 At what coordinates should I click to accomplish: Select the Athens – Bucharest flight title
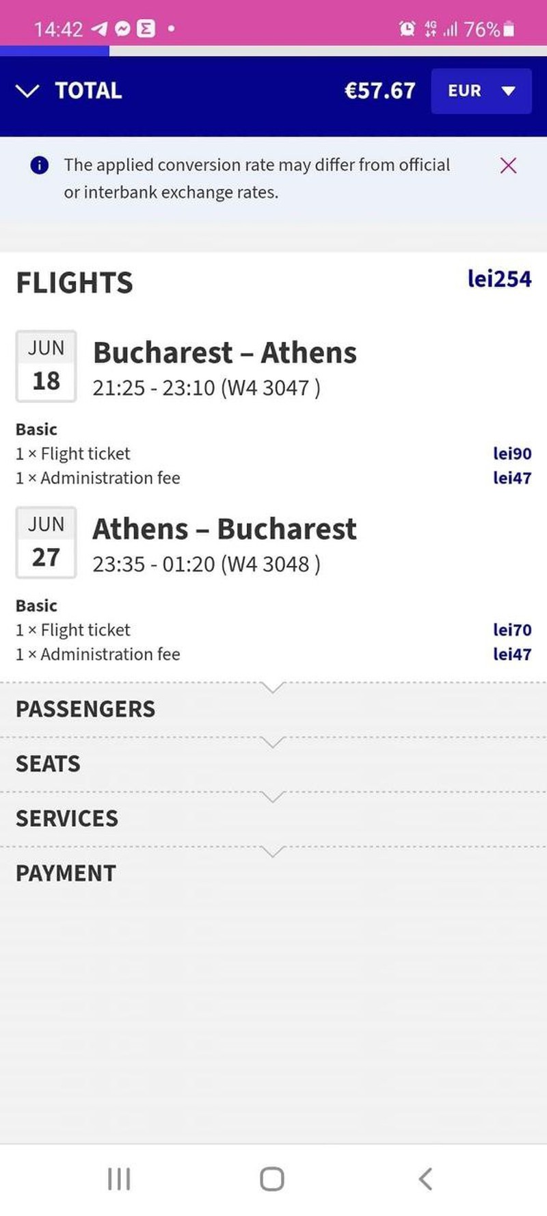coord(225,530)
